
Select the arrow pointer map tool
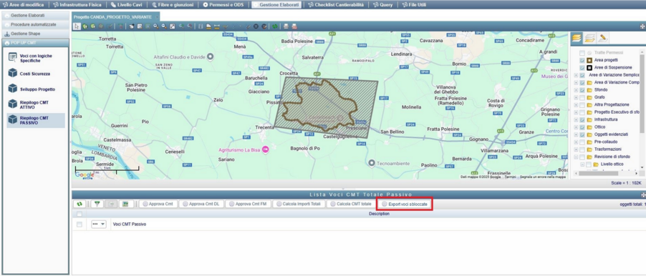click(x=77, y=26)
